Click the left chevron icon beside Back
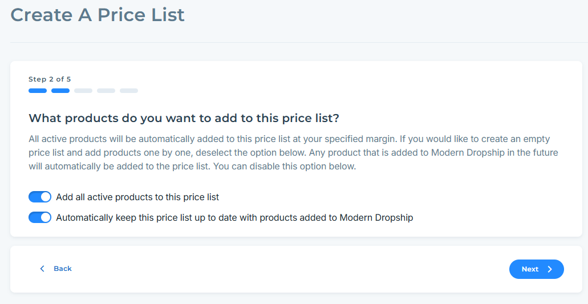Viewport: 588px width, 304px height. pyautogui.click(x=42, y=269)
